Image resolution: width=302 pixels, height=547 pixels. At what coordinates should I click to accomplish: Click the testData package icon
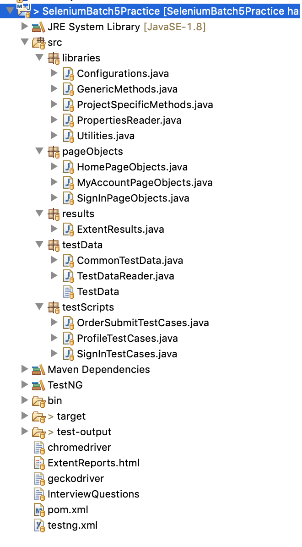54,245
